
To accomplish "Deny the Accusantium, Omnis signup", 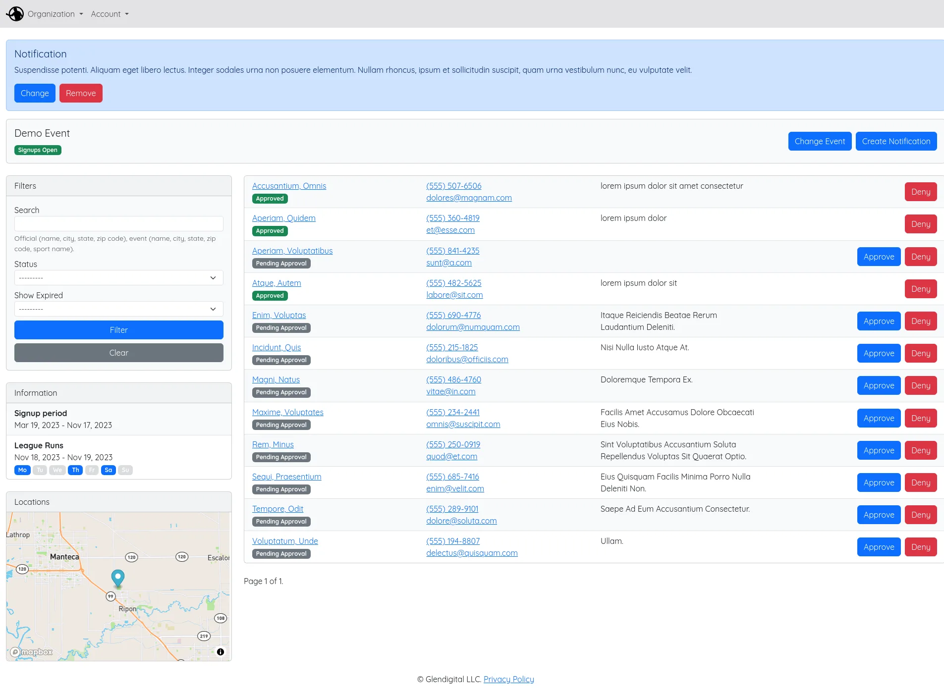I will tap(920, 192).
